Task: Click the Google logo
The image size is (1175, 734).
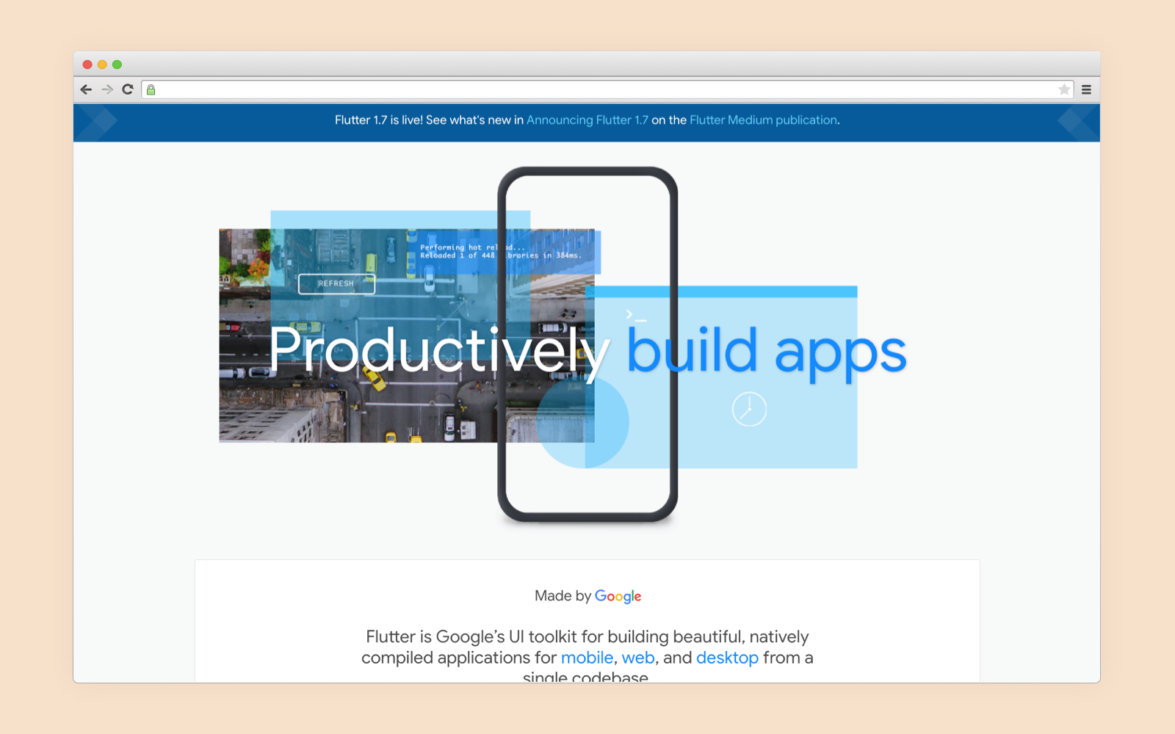Action: click(x=618, y=596)
